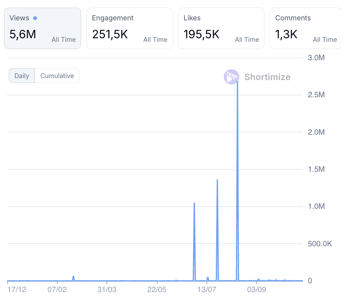Click All Time under Likes

point(247,39)
